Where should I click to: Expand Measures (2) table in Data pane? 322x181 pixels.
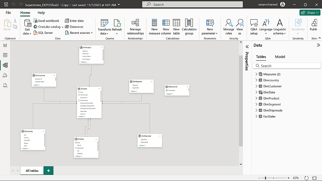click(x=256, y=74)
